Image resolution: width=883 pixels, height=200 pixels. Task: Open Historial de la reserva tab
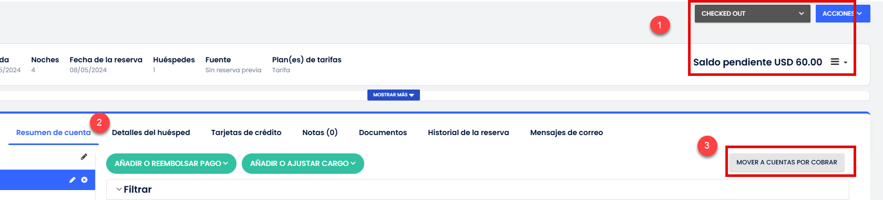(x=468, y=132)
